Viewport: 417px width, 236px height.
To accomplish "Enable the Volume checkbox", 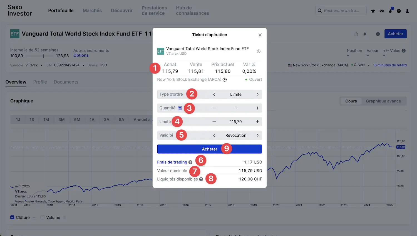I will [43, 217].
